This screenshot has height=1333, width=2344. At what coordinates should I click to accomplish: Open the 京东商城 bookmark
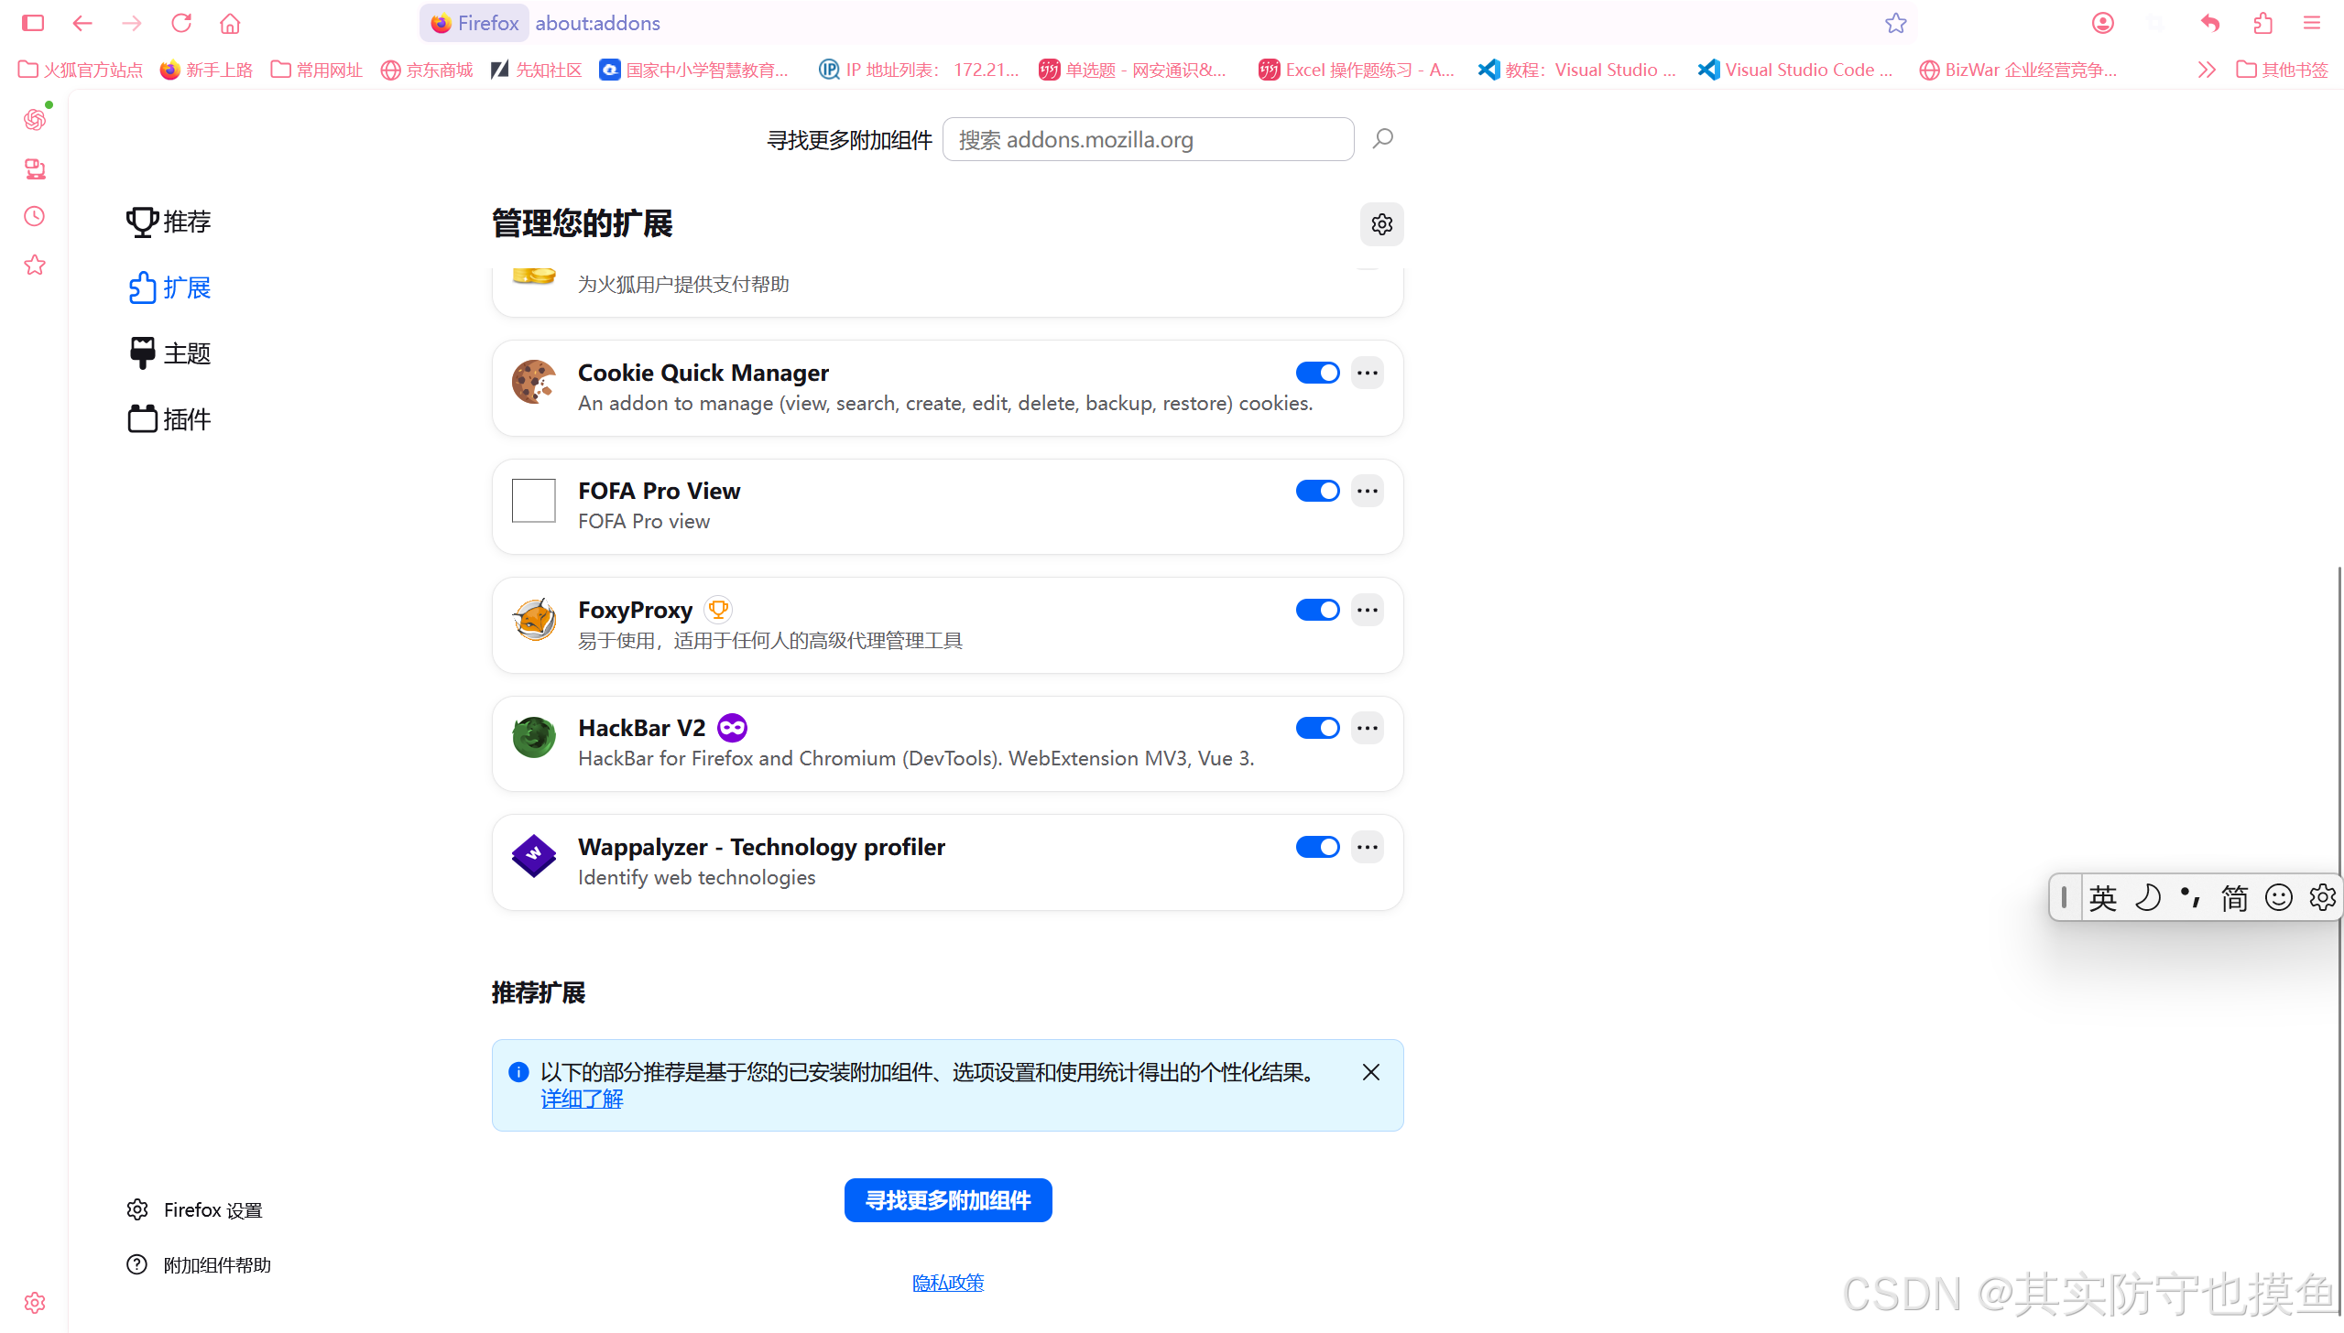point(427,70)
